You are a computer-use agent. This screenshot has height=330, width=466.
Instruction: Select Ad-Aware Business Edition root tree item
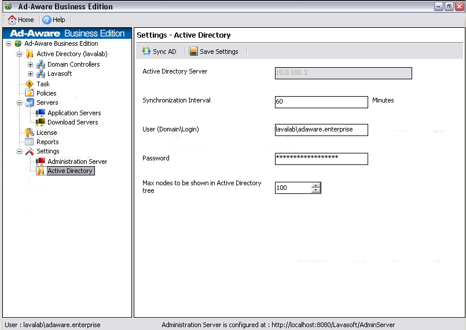pos(61,43)
